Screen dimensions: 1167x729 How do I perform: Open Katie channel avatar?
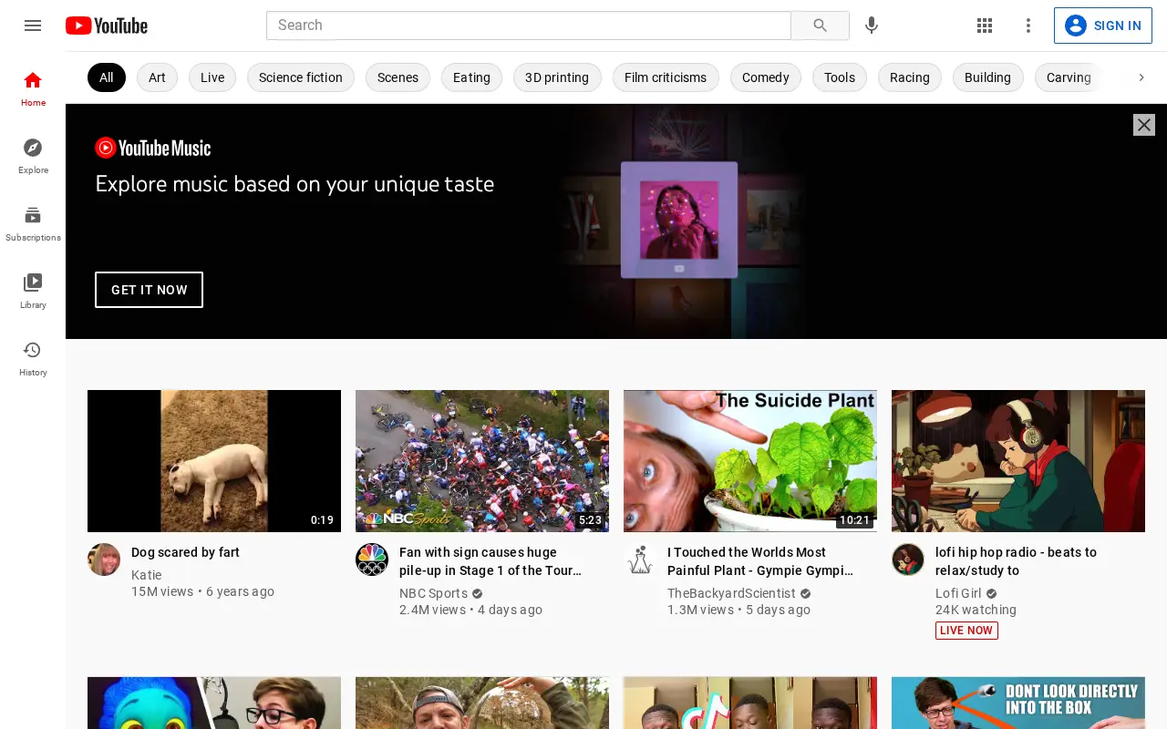(x=104, y=560)
